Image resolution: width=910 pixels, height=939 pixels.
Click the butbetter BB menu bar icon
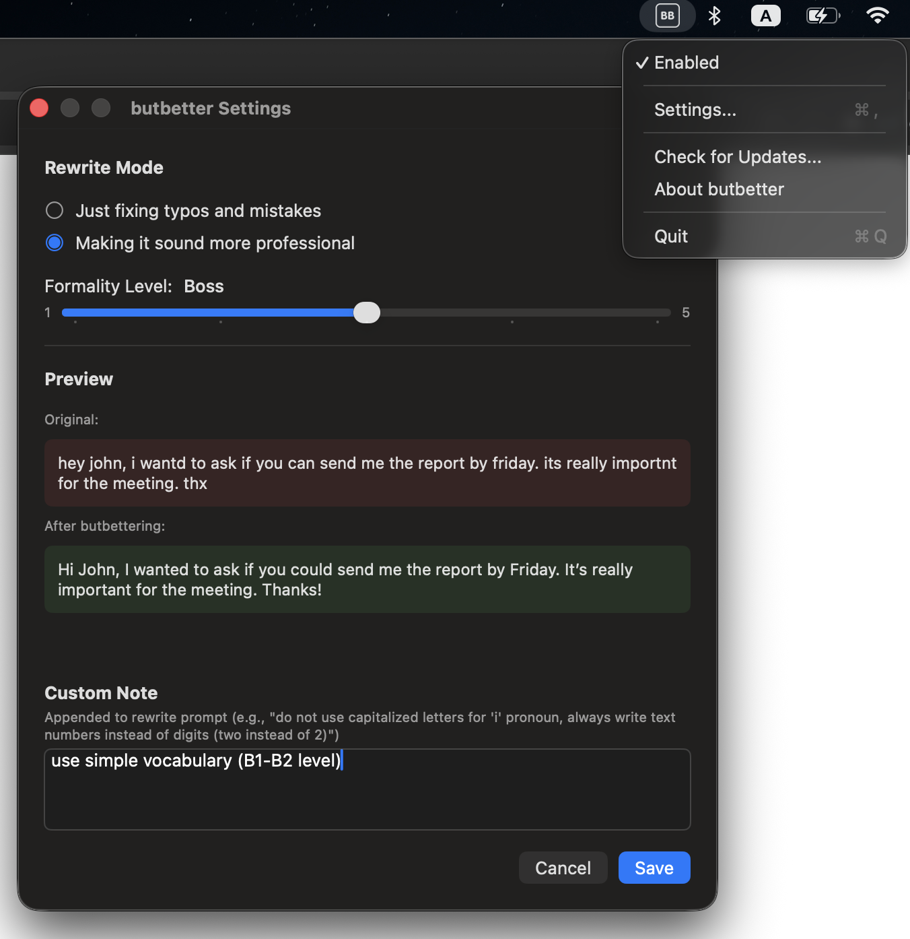667,15
